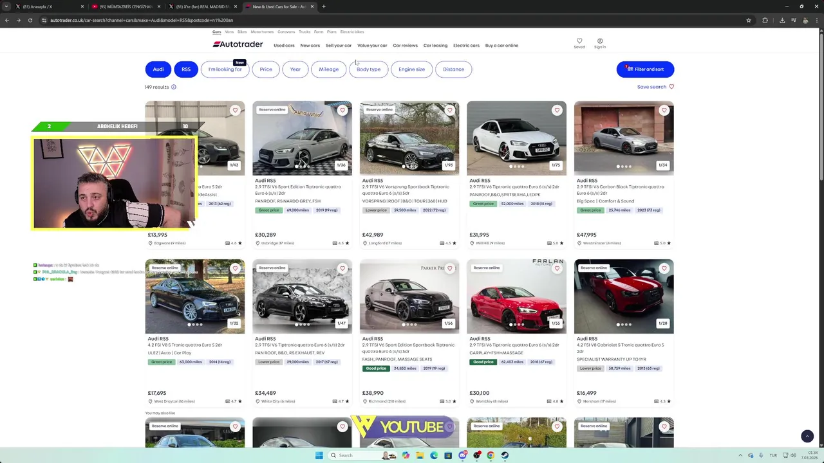The height and width of the screenshot is (463, 824).
Task: Click the Autotrader logo
Action: coord(238,44)
